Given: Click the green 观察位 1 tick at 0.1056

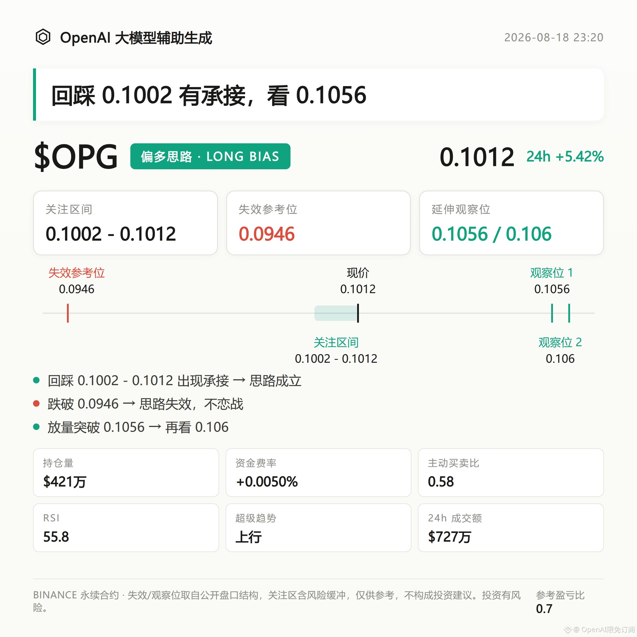Looking at the screenshot, I should (x=552, y=313).
